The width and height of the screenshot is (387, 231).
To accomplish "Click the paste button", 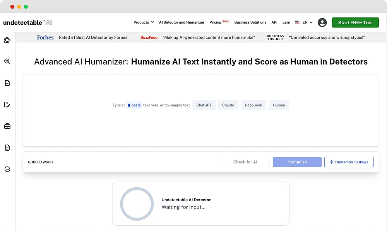I will tap(134, 105).
